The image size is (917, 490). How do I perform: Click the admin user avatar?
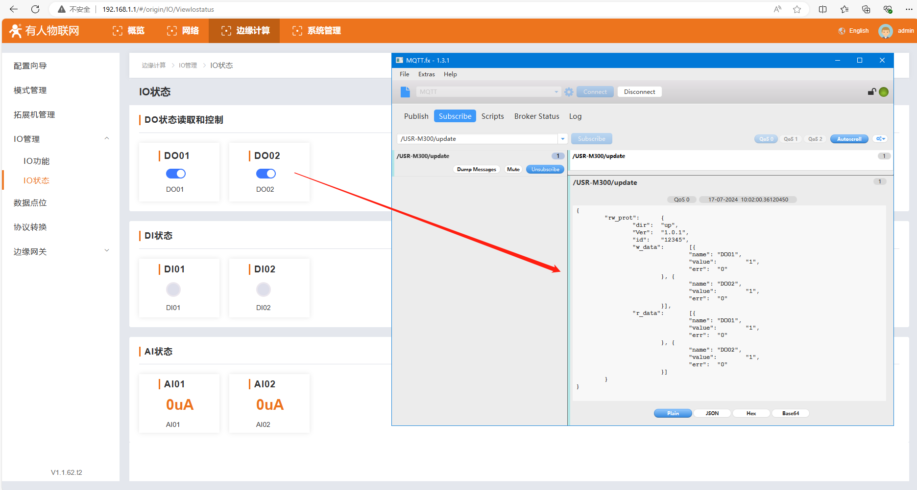point(885,31)
